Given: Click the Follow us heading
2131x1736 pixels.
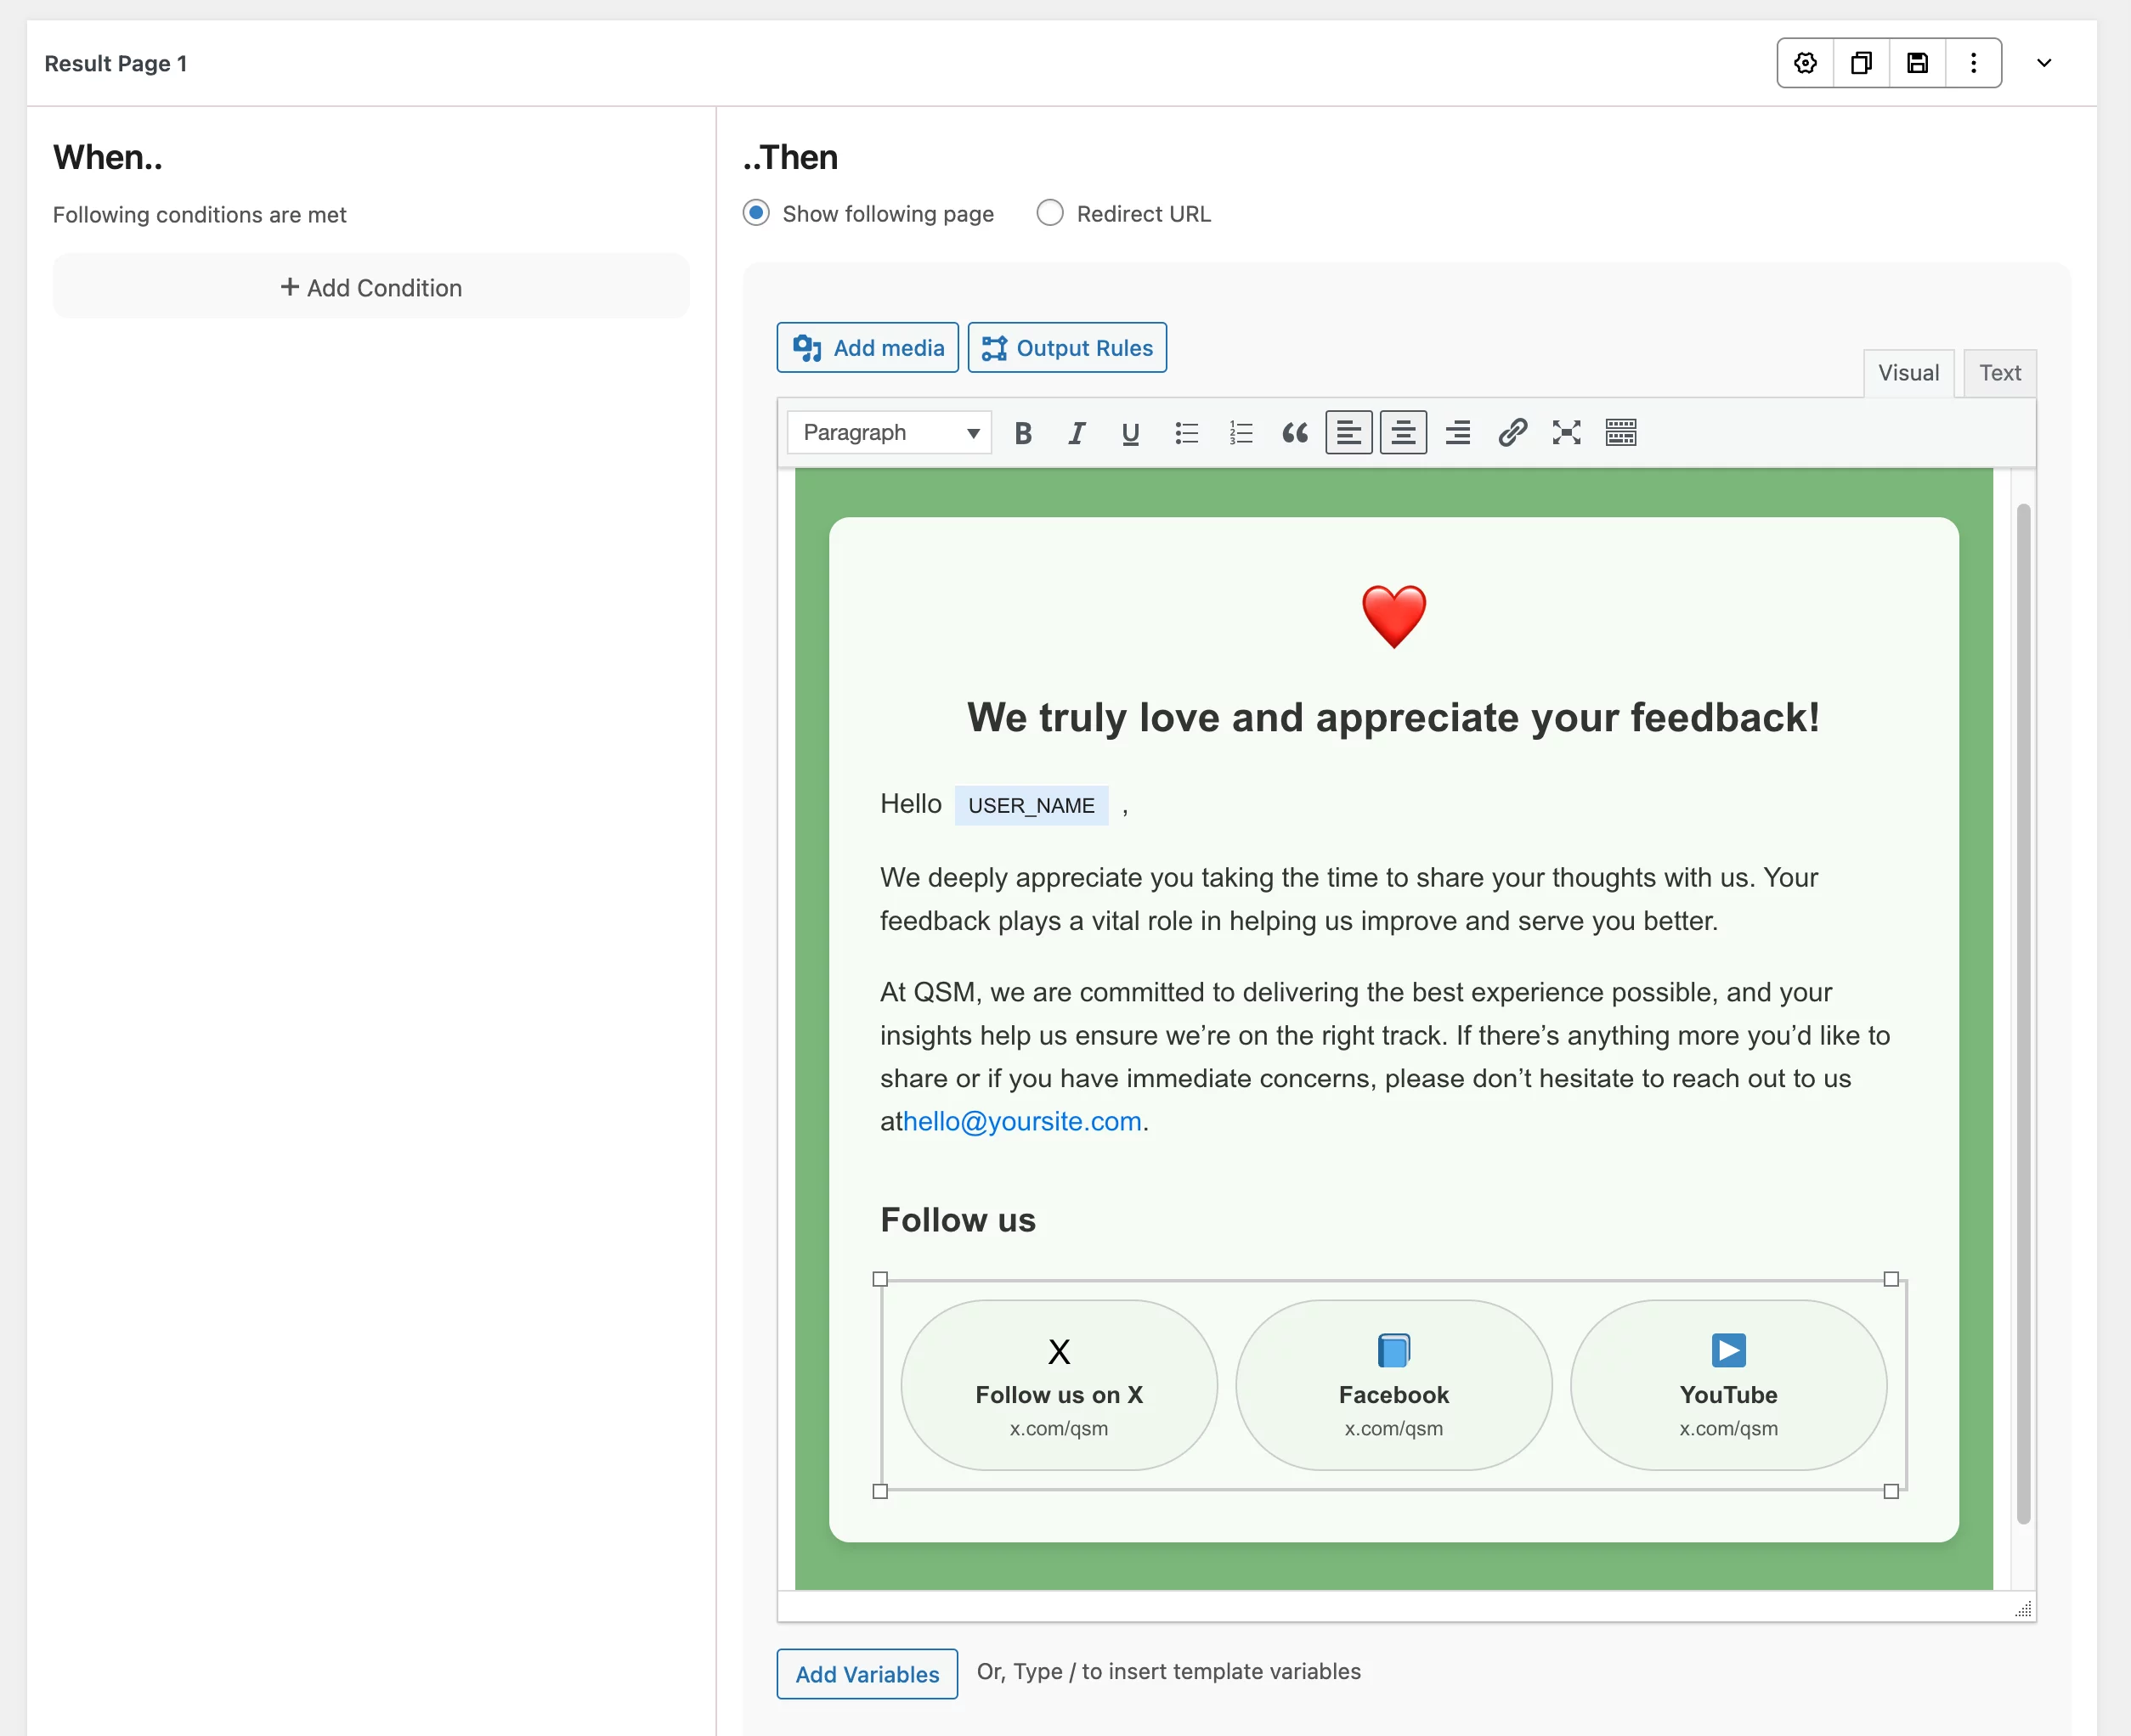Looking at the screenshot, I should (958, 1220).
